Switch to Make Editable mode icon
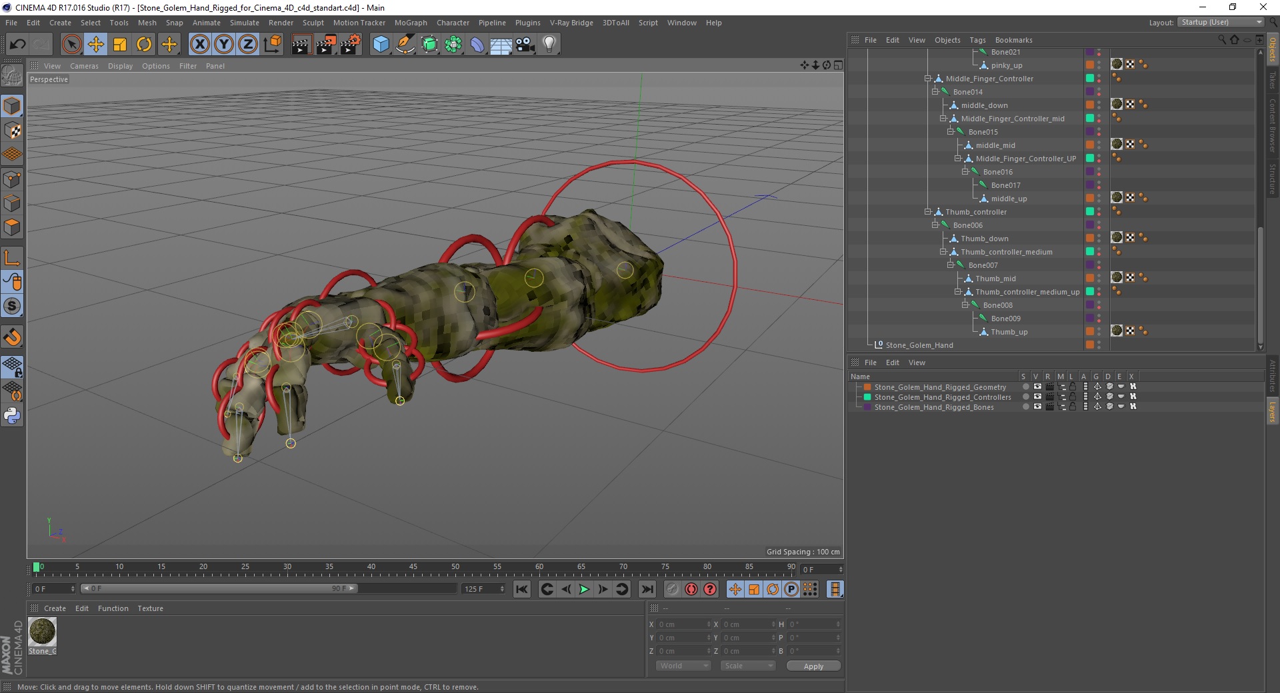Screen dimensions: 1280x693 [12, 77]
